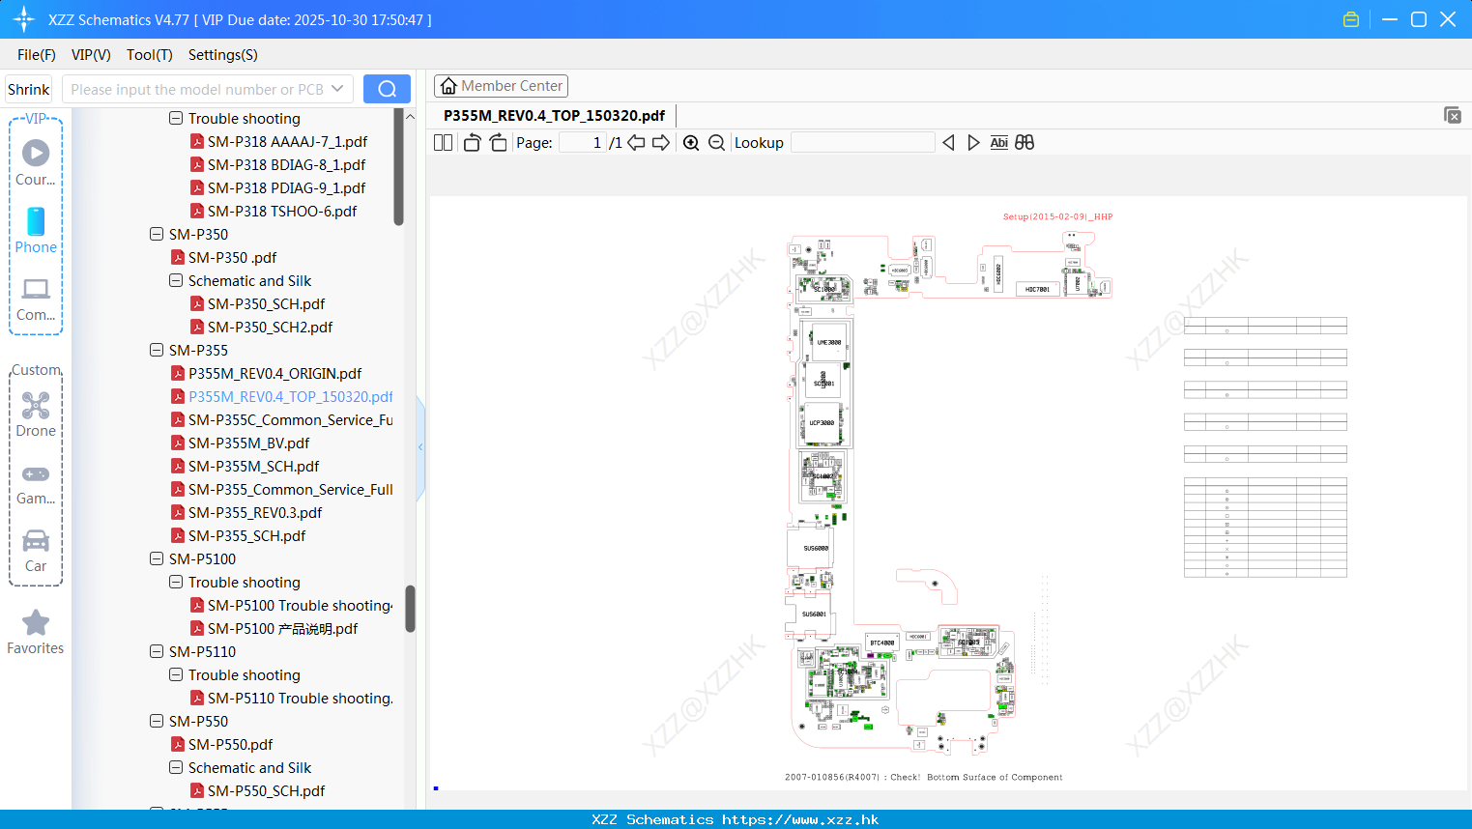
Task: Go to the previous page arrow
Action: pos(636,142)
